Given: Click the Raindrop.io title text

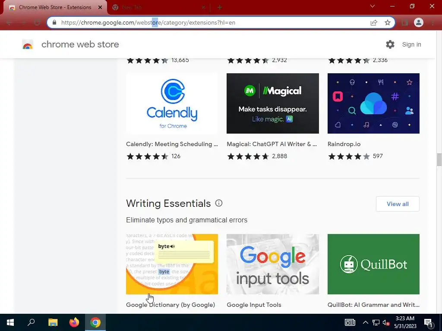Looking at the screenshot, I should click(344, 144).
